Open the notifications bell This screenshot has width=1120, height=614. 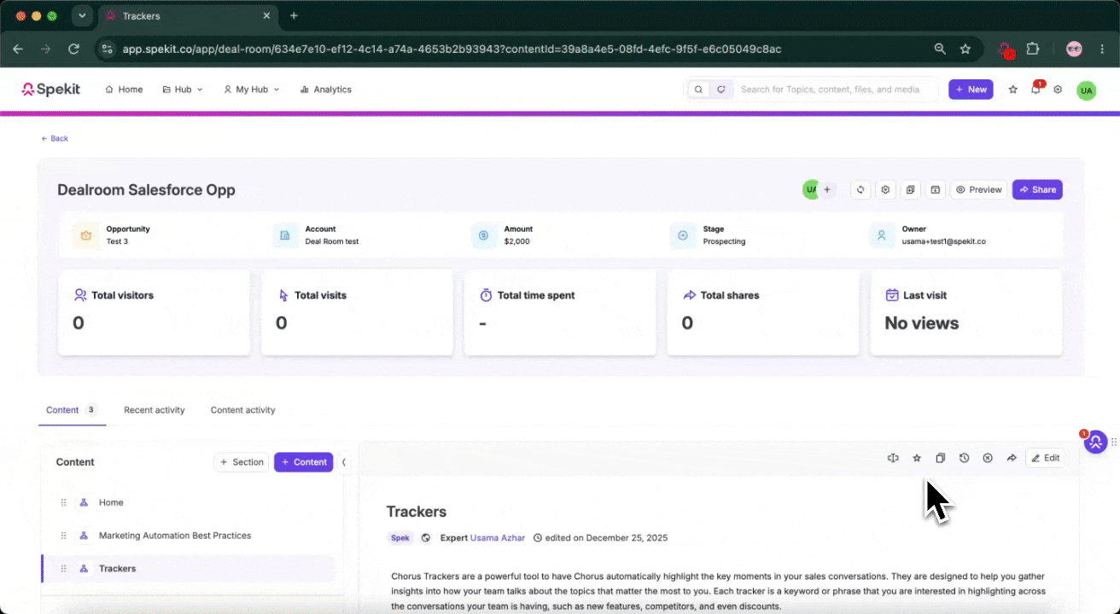(x=1035, y=90)
